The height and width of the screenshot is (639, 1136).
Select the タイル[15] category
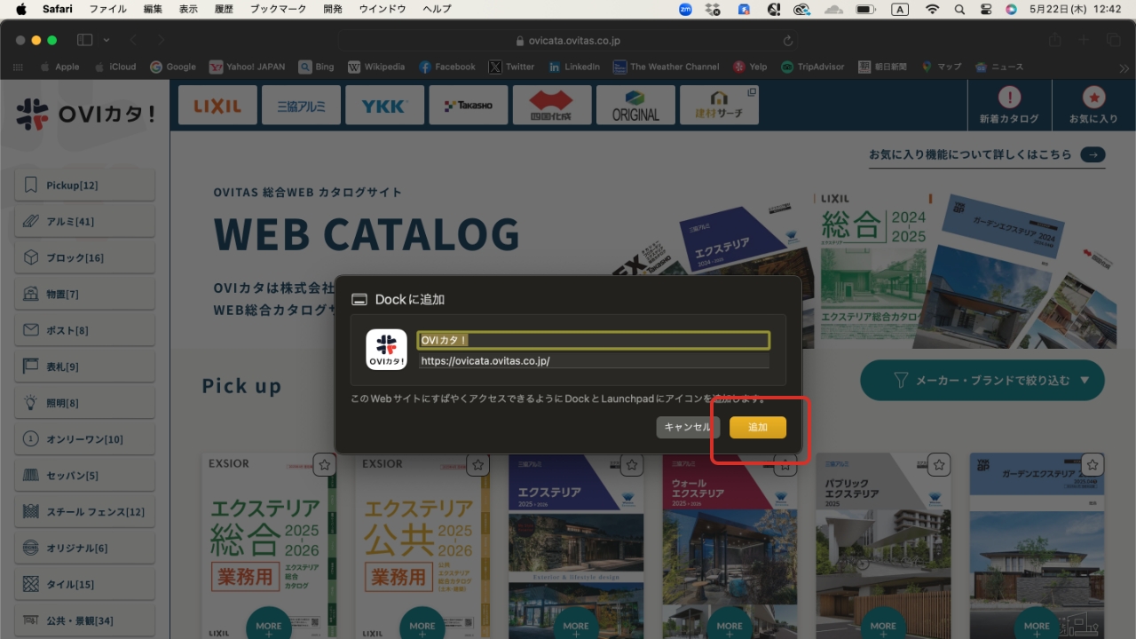pos(84,584)
